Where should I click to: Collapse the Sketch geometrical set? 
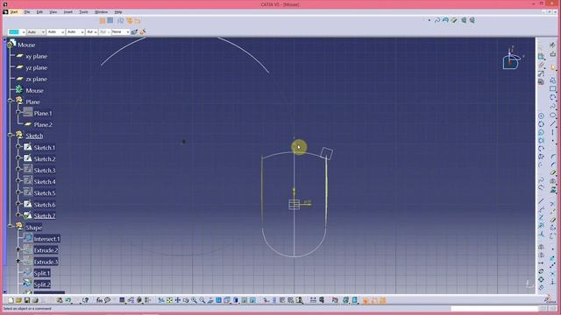11,136
